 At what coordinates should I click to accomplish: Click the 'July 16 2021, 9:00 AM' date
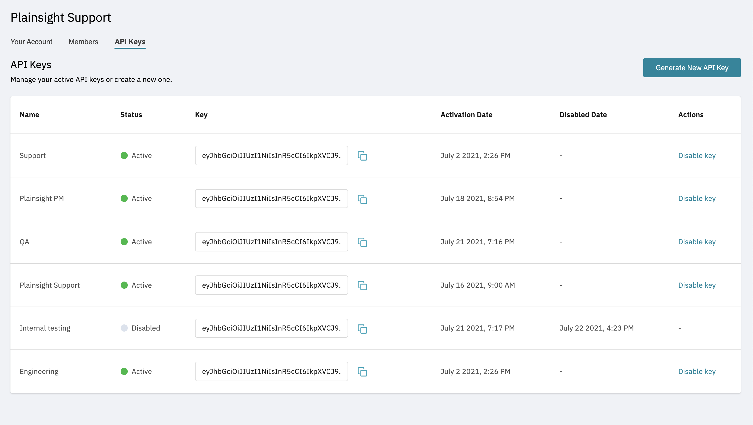click(x=478, y=285)
